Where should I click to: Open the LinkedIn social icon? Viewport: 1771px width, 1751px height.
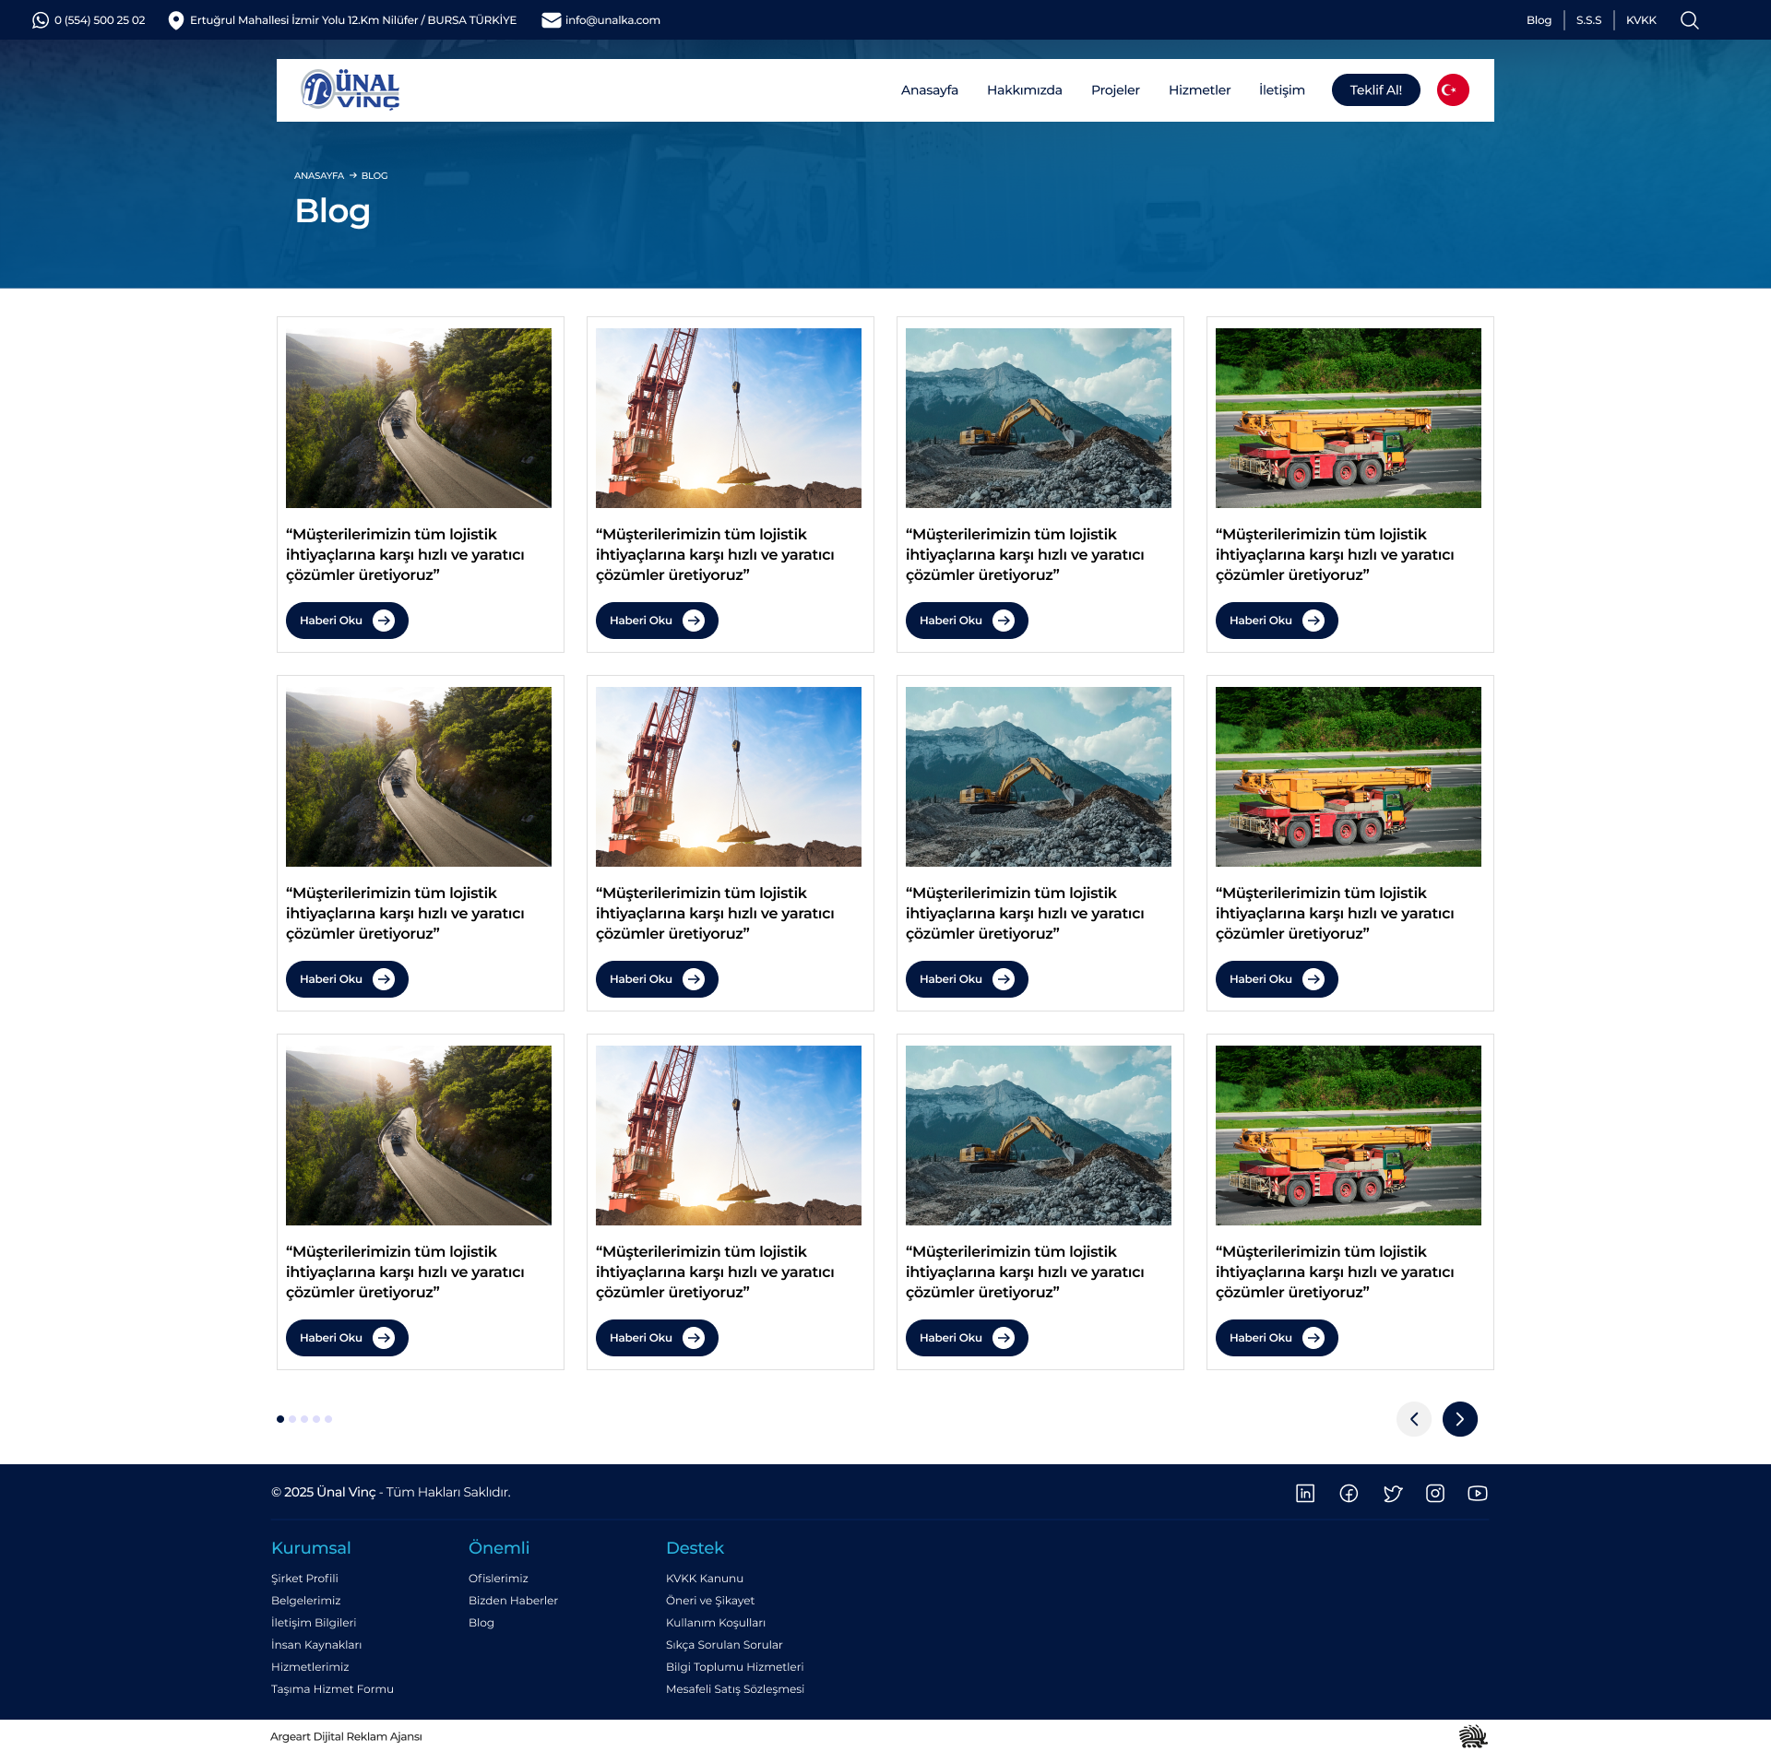1304,1493
